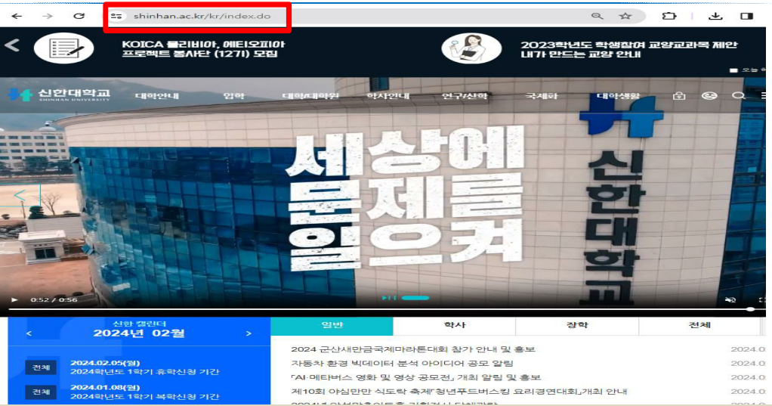Viewport: 772px width, 406px height.
Task: Pause the banner slideshow indicator
Action: 390,298
